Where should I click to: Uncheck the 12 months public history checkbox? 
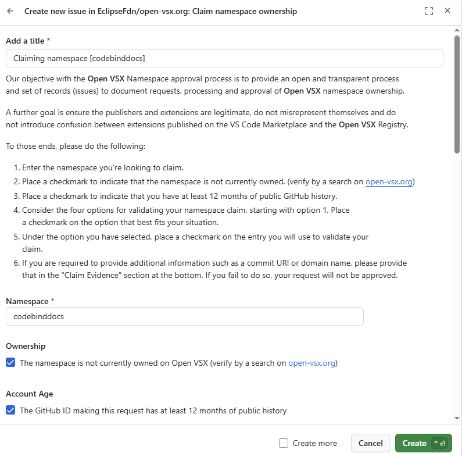pos(10,410)
